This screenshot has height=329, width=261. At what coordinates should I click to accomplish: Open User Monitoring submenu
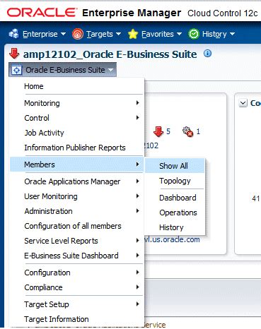(x=76, y=196)
